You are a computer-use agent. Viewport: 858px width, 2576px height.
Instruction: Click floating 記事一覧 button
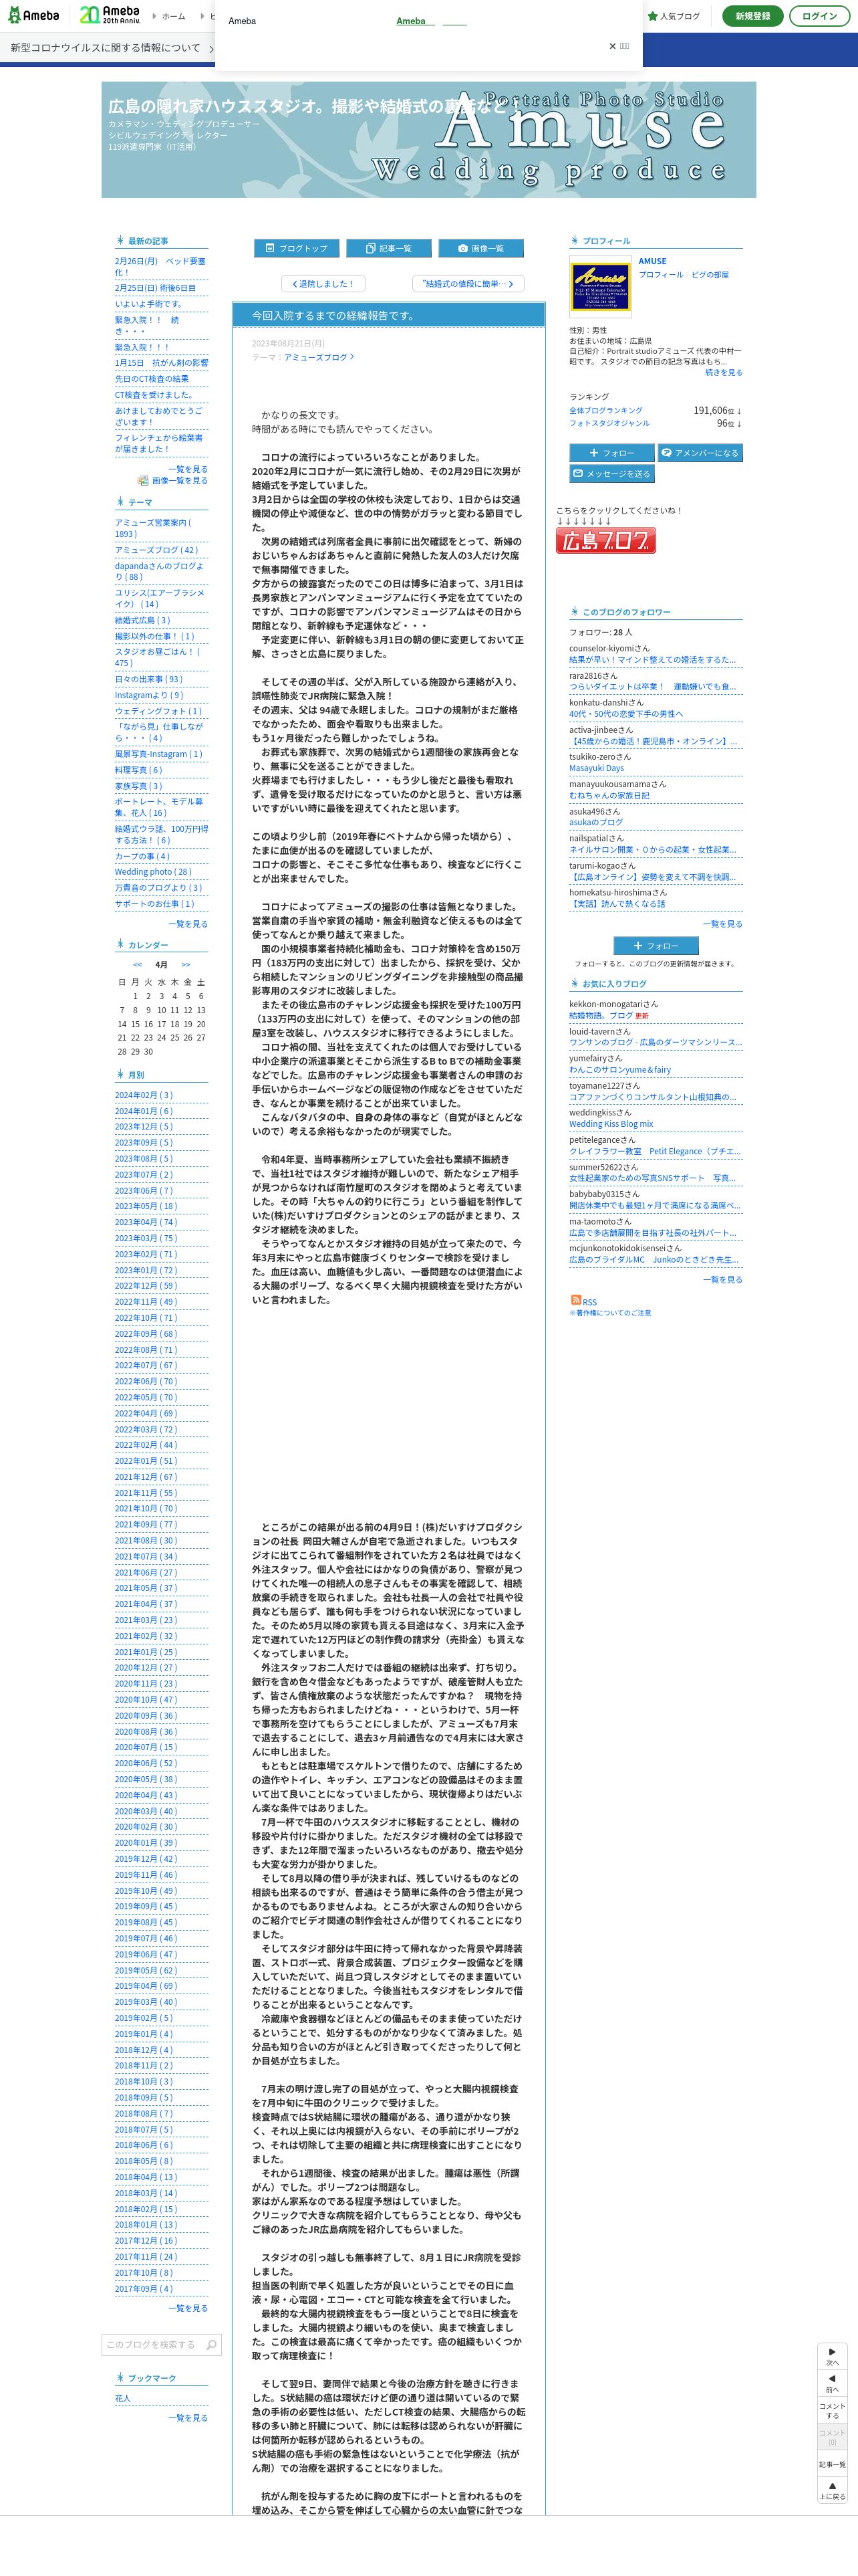pyautogui.click(x=832, y=2465)
